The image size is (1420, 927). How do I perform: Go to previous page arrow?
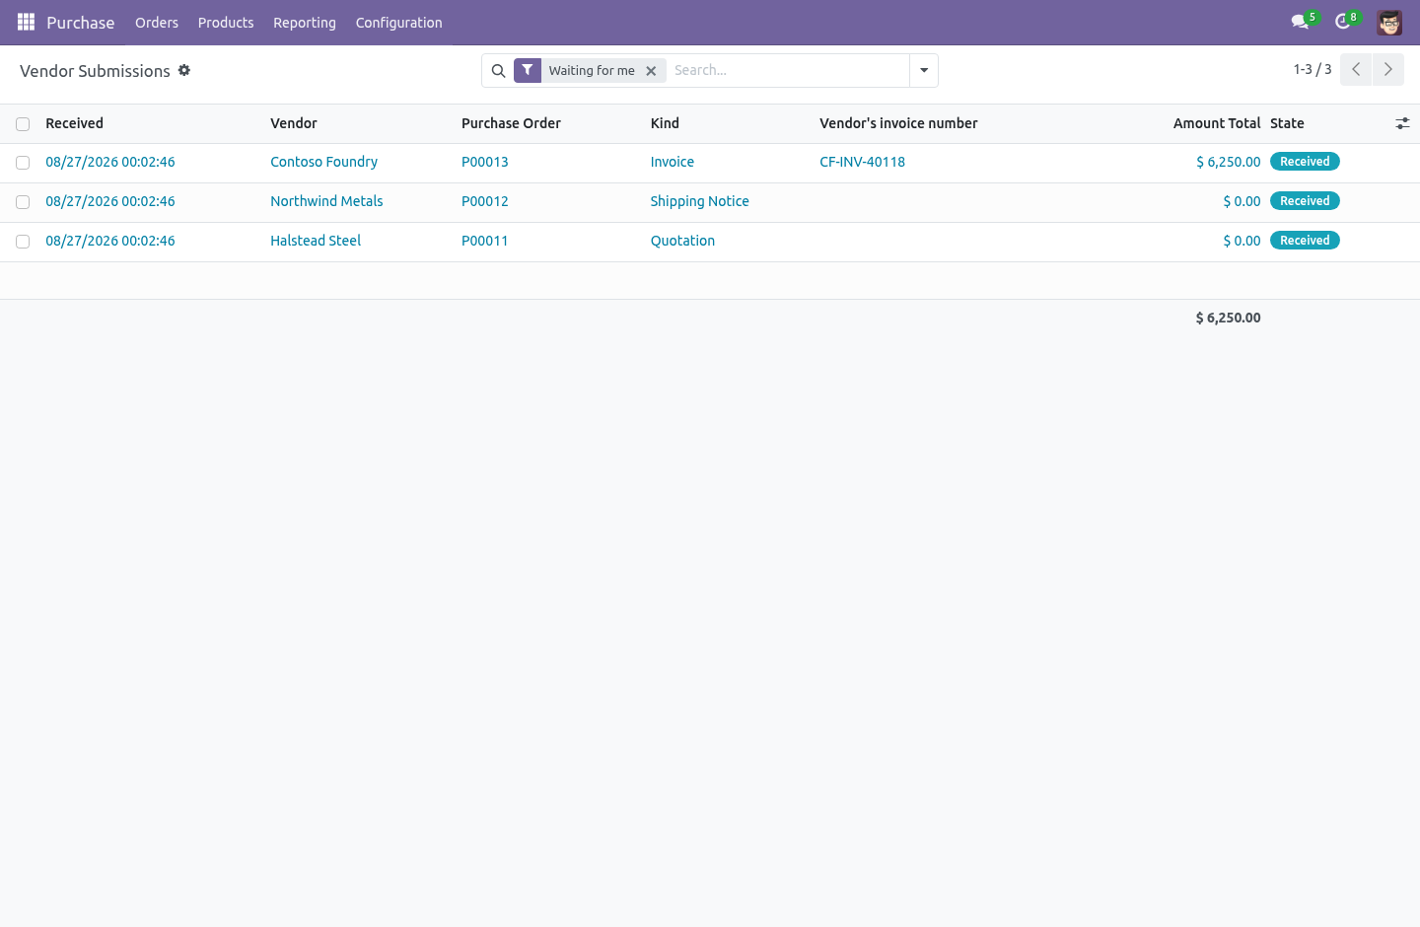point(1356,69)
